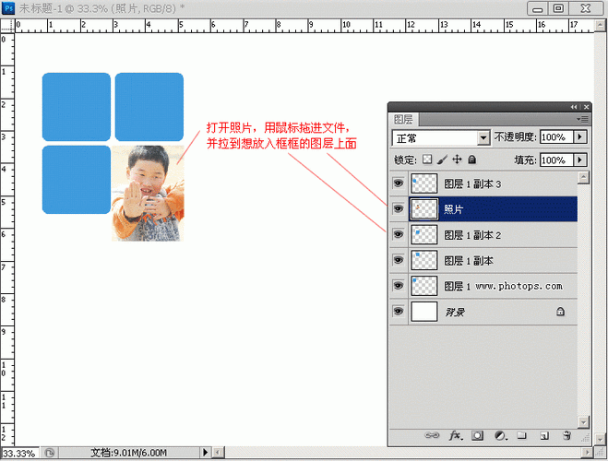Enable lock image pixels brush icon

tap(441, 160)
